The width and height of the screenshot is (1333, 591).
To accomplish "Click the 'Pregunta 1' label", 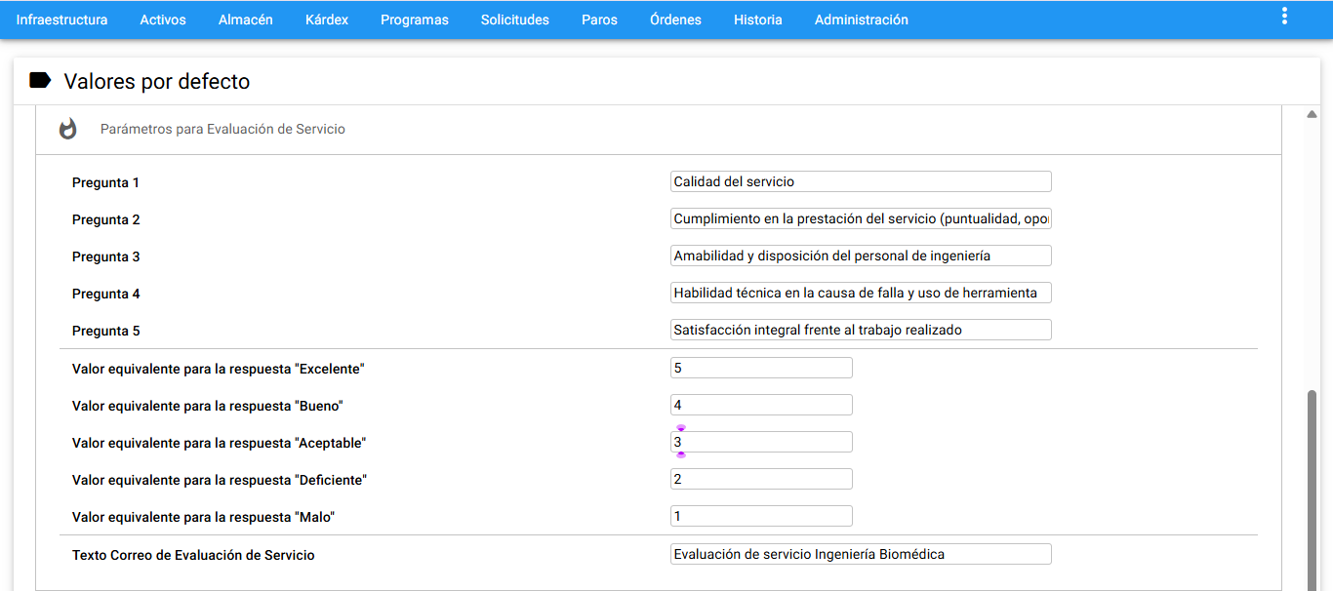I will 106,182.
